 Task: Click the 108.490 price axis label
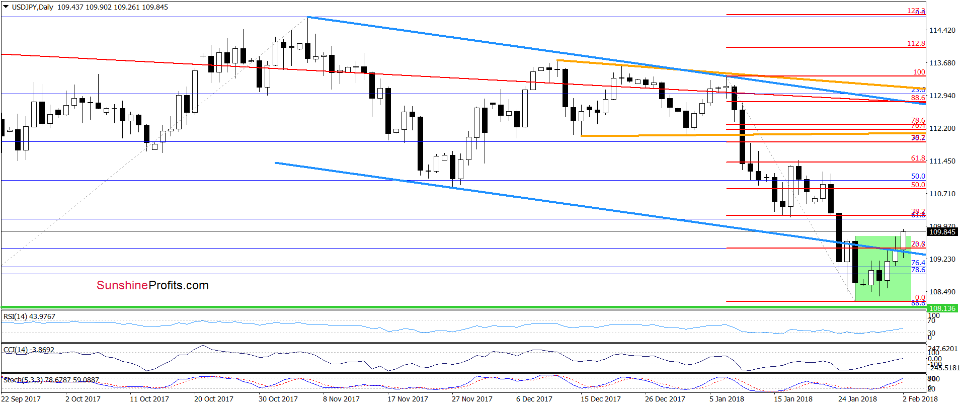942,292
